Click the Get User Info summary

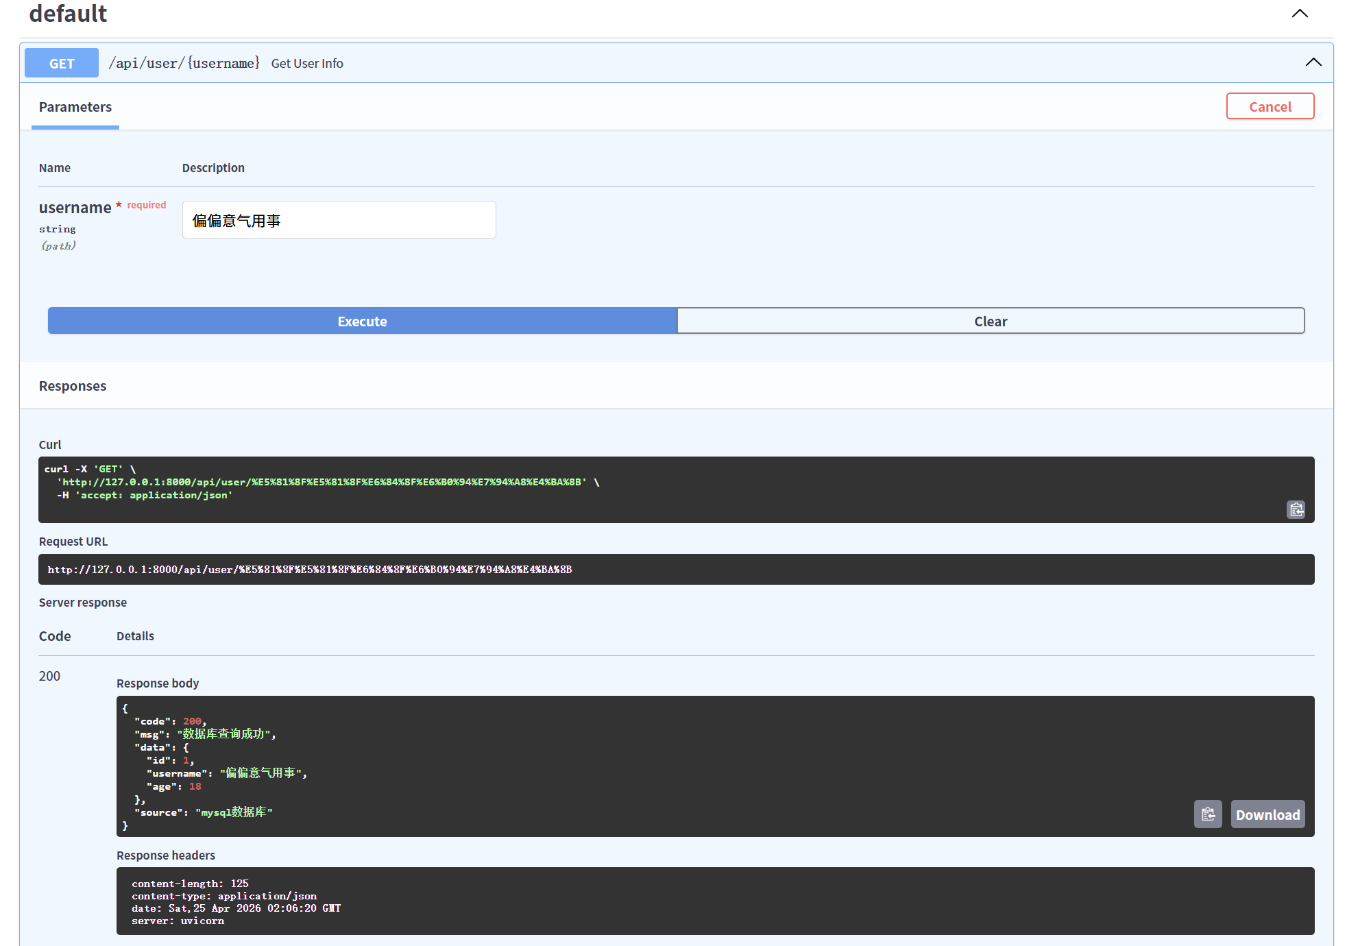[307, 63]
